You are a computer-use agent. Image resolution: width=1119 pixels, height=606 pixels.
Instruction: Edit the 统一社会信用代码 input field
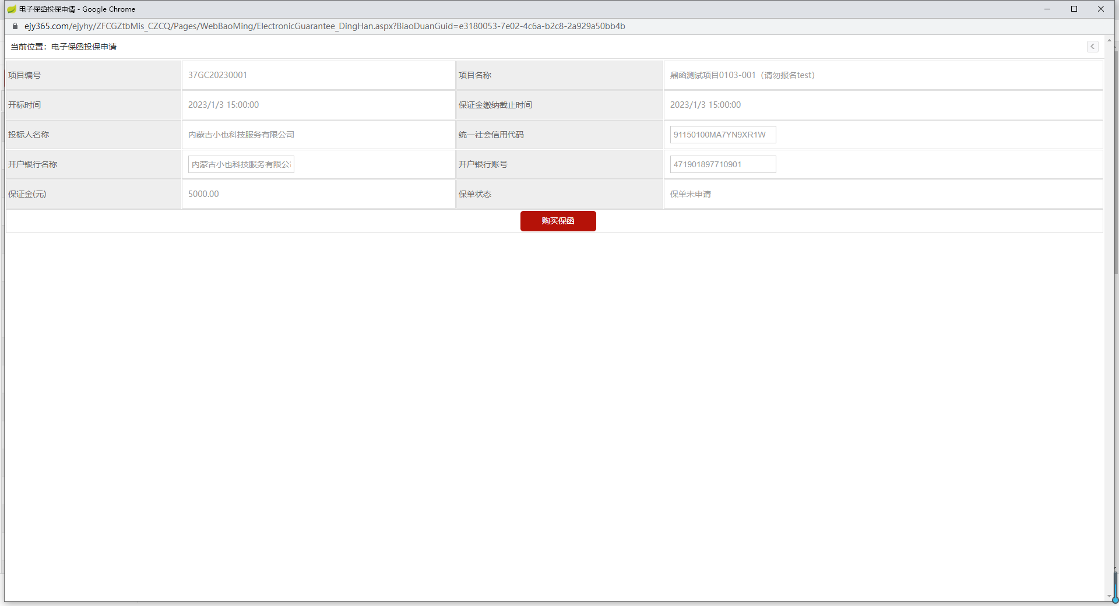coord(723,135)
